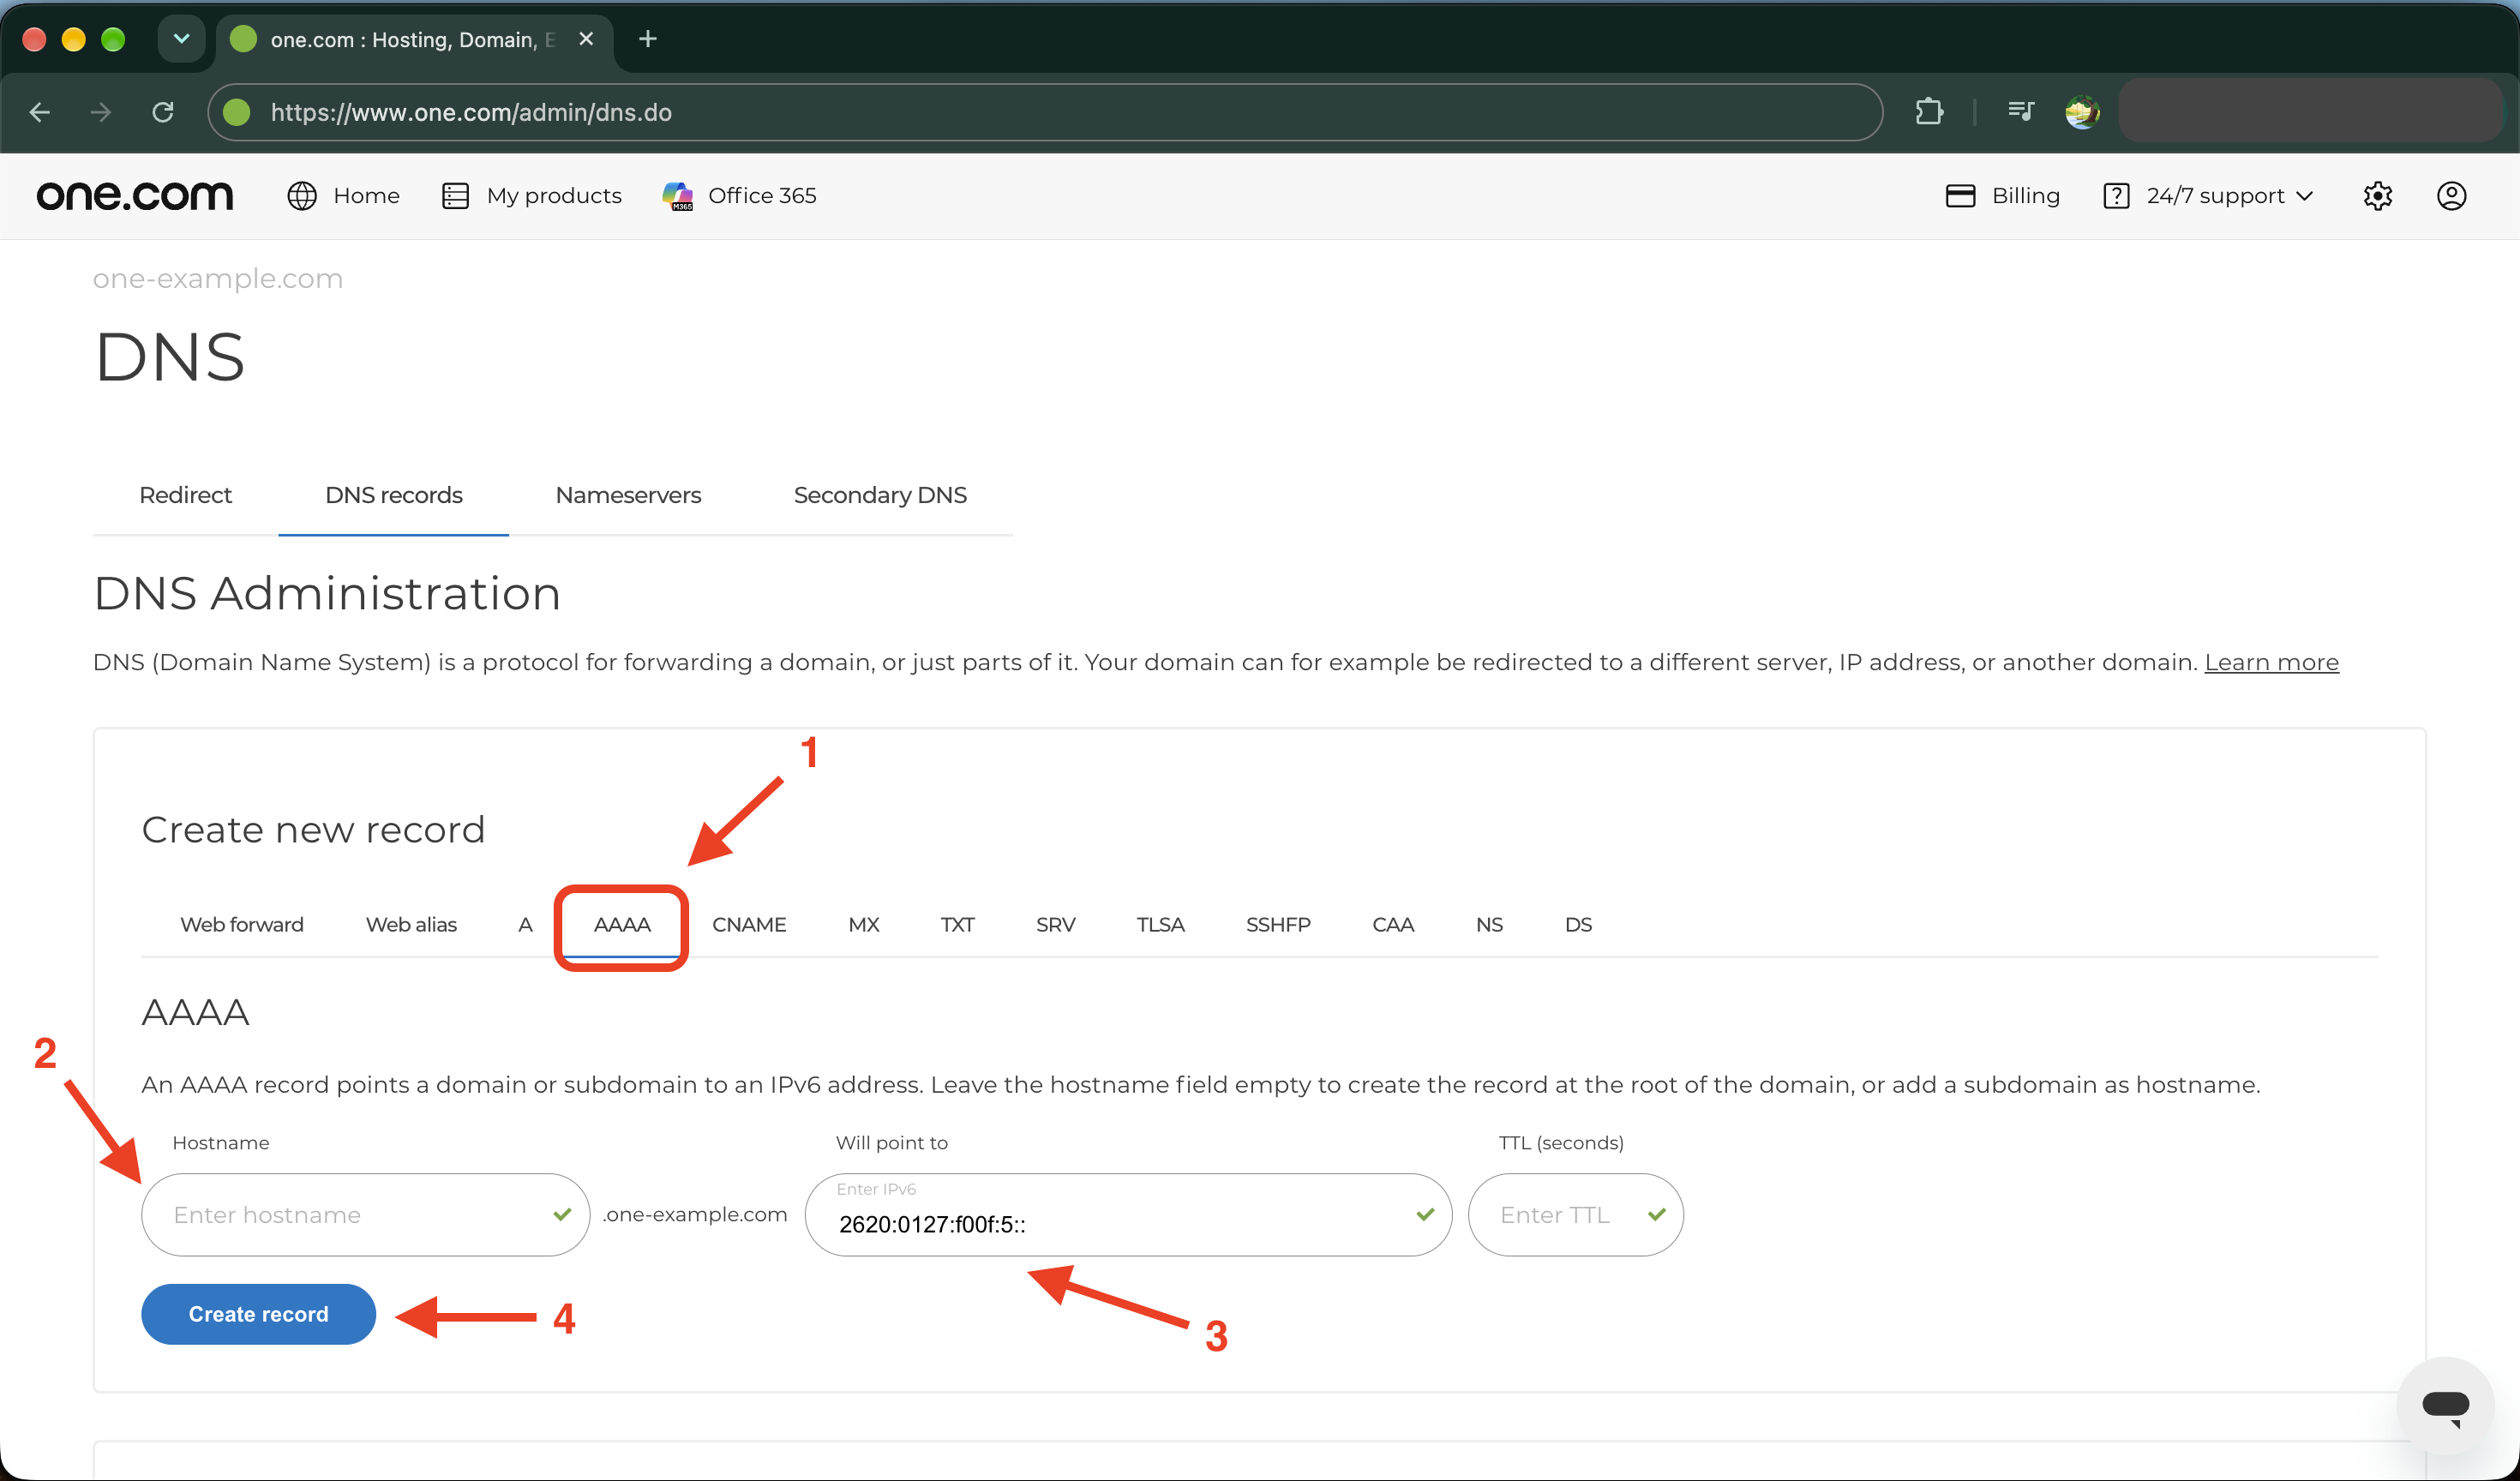Image resolution: width=2520 pixels, height=1481 pixels.
Task: Focus the Enter hostname field
Action: (x=365, y=1214)
